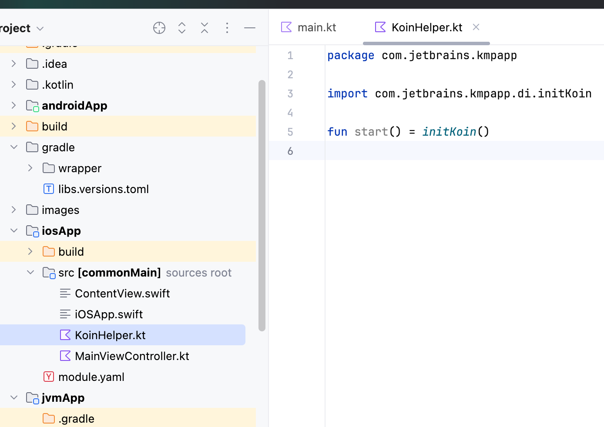Screen dimensions: 604x427
Task: Click the text file icon of iOSApp.swift
Action: [x=65, y=314]
